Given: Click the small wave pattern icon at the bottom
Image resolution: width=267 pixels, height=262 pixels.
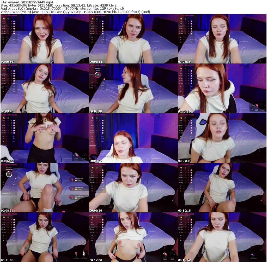Looking at the screenshot, I should 14,42.
